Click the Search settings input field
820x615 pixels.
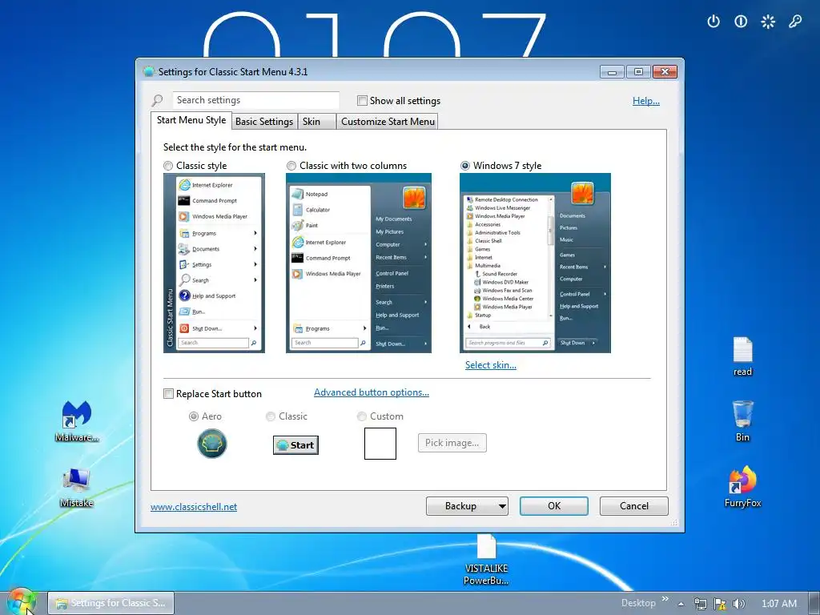pos(255,100)
